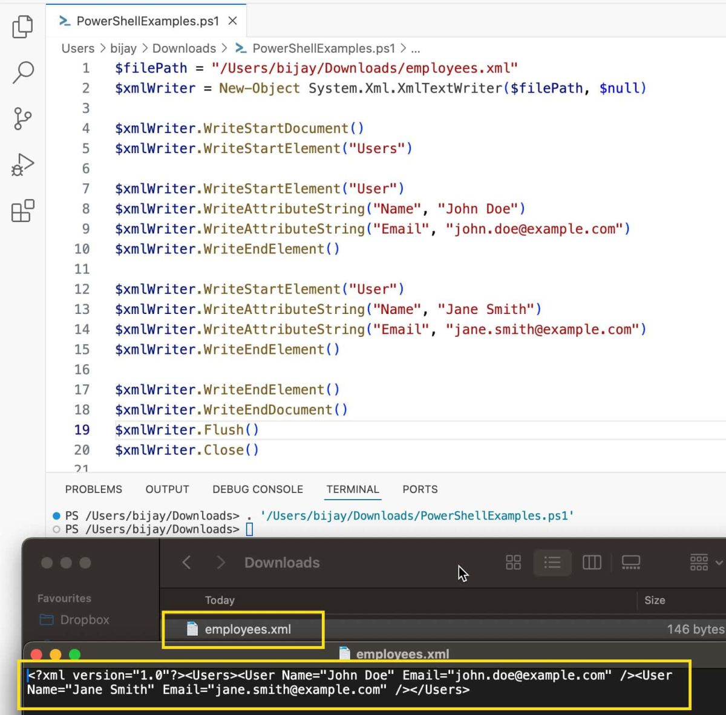Switch to the DEBUG CONSOLE panel tab
Viewport: 726px width, 715px height.
(x=258, y=489)
